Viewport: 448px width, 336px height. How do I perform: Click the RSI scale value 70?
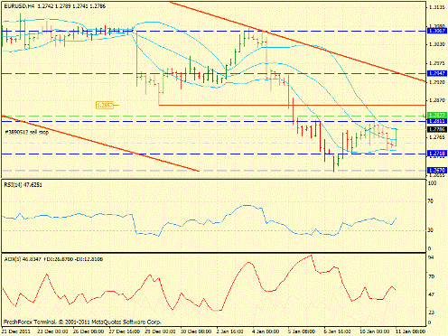coord(431,201)
